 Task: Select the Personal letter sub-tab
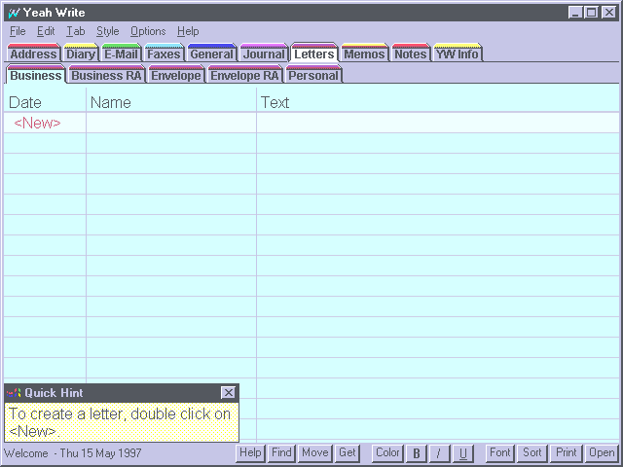[313, 76]
